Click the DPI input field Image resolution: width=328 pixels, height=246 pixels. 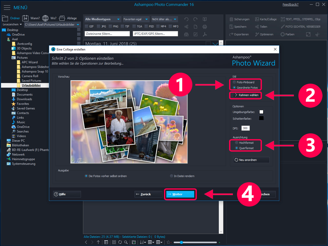(245, 128)
